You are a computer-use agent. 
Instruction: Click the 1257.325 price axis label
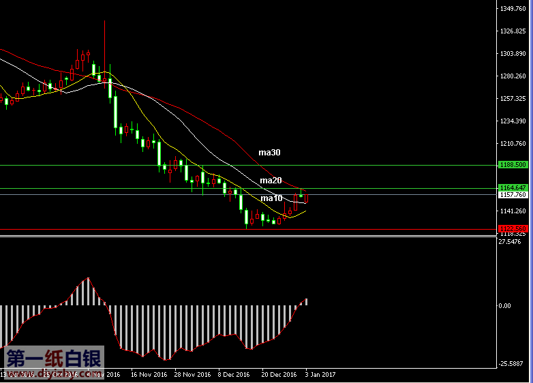513,99
